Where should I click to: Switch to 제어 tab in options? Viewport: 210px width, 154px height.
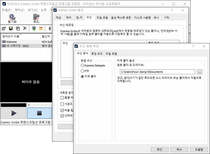(69, 18)
